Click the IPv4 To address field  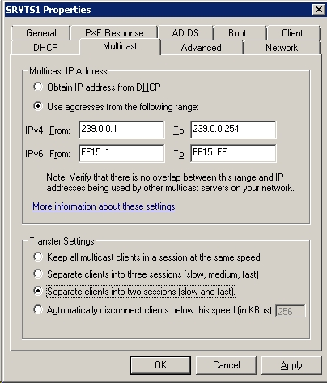click(233, 130)
